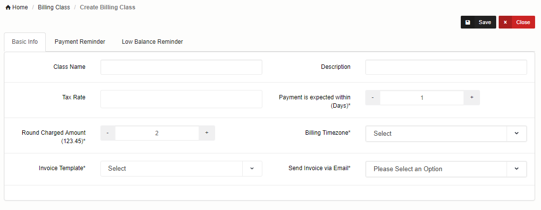
Task: Click the Home icon in breadcrumb
Action: click(8, 8)
